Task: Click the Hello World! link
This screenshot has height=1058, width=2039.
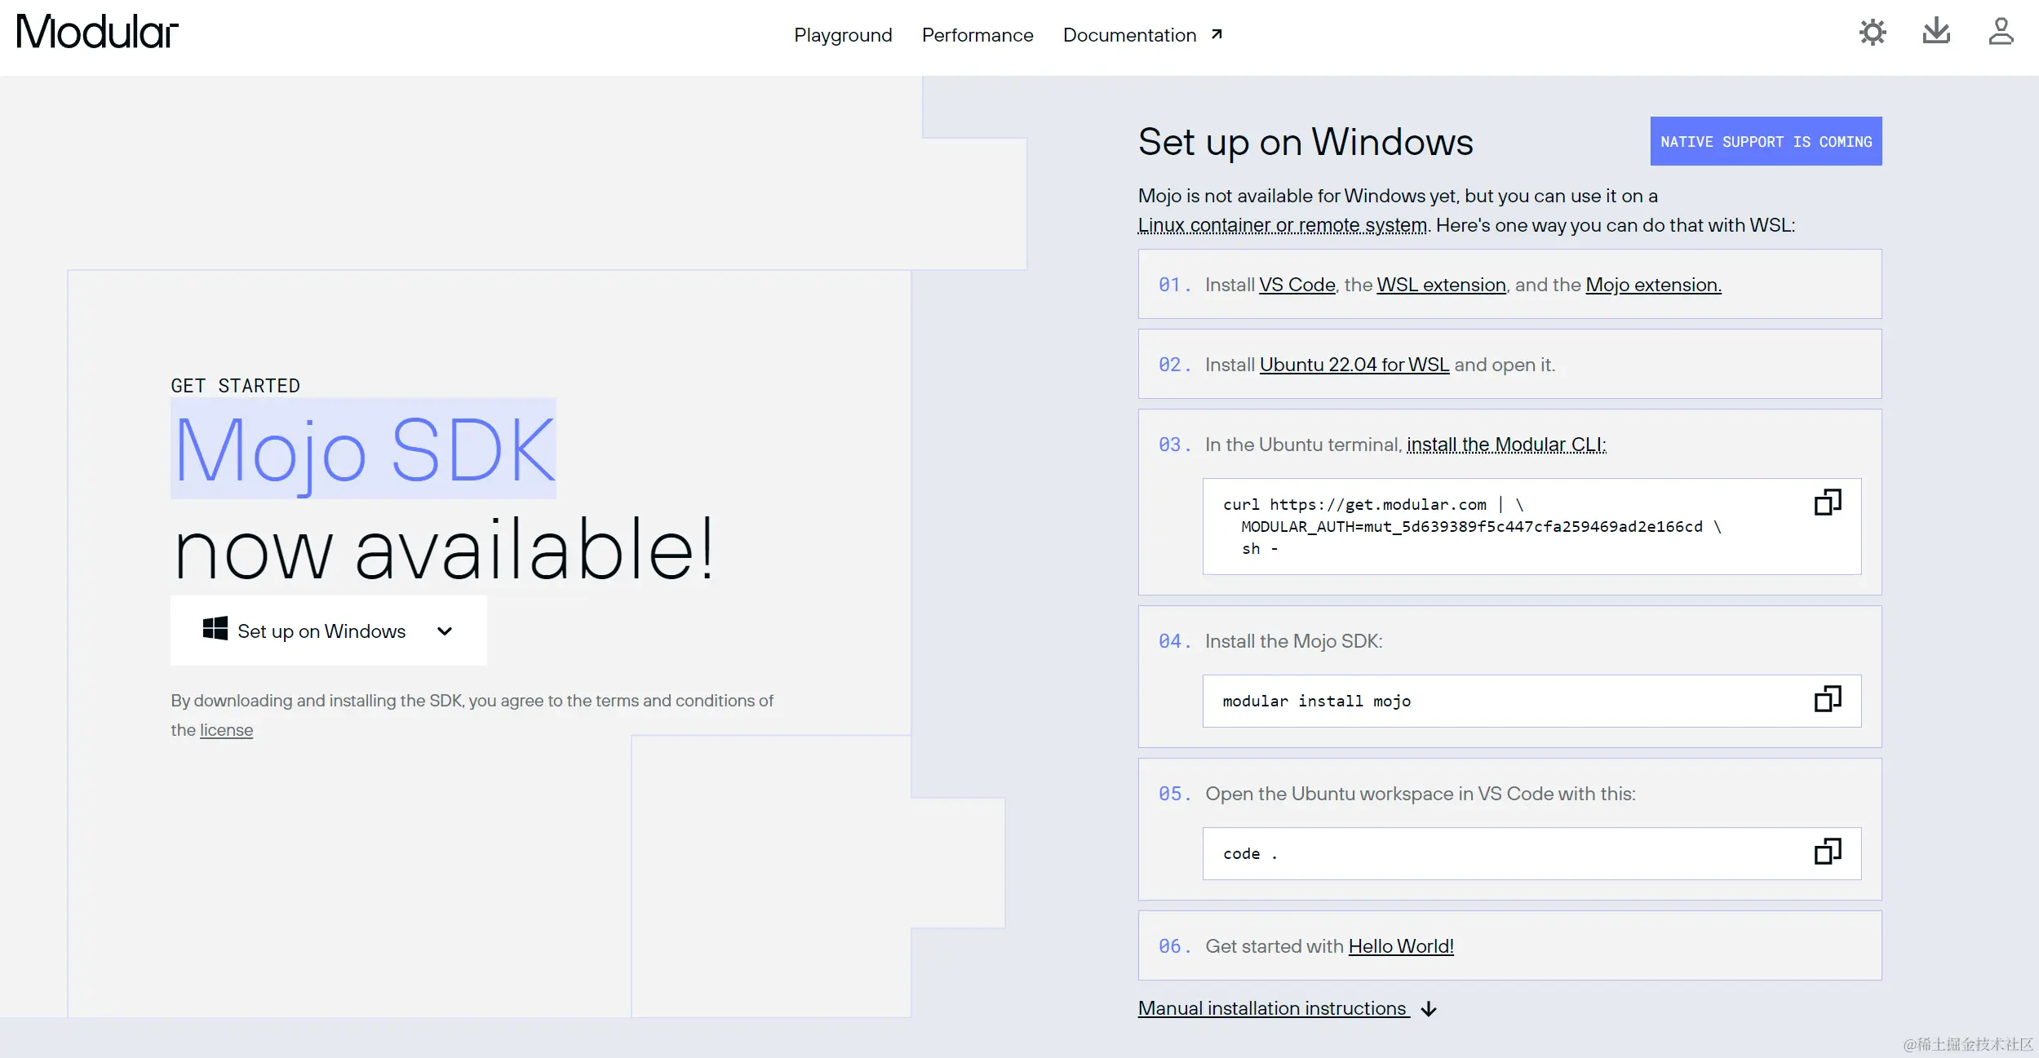Action: coord(1400,946)
